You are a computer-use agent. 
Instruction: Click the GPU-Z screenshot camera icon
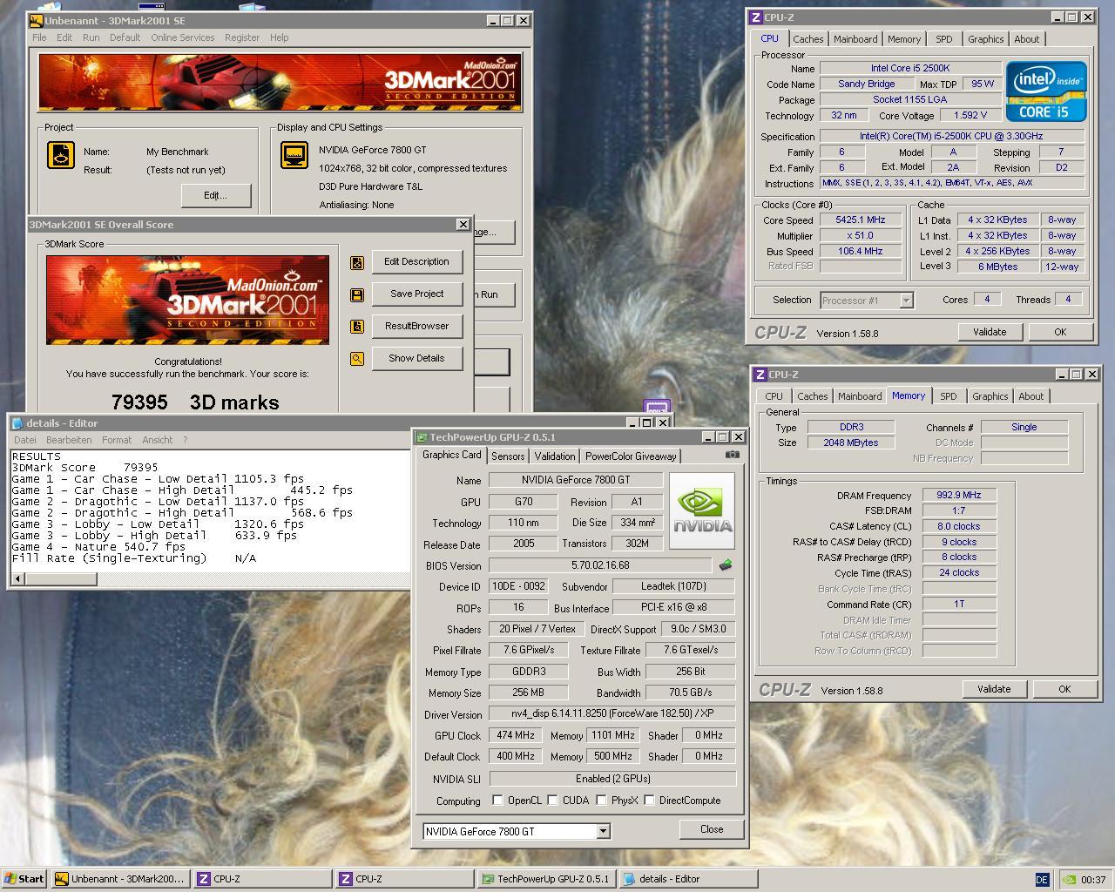coord(733,455)
